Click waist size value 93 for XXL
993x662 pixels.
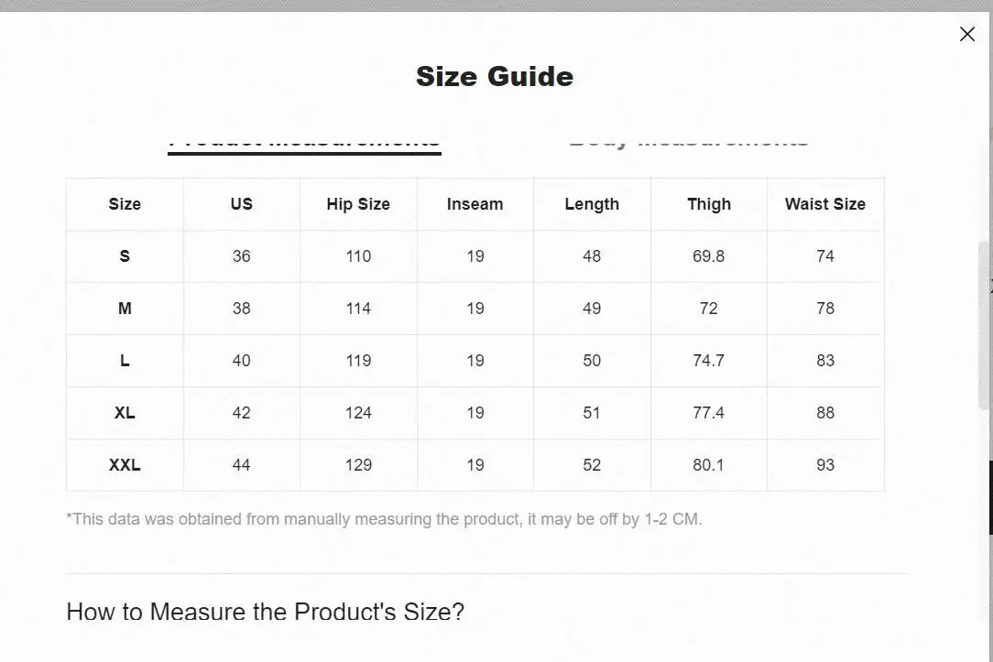click(x=824, y=465)
